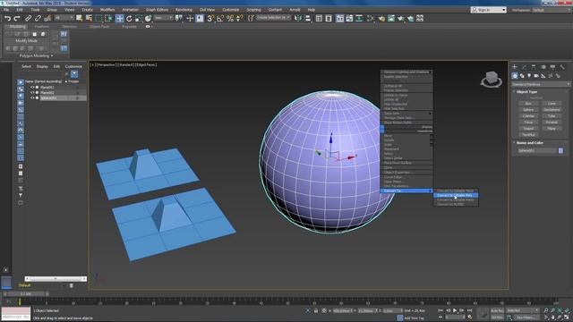Open the selection filter dropdown
The image size is (573, 322).
click(x=64, y=18)
